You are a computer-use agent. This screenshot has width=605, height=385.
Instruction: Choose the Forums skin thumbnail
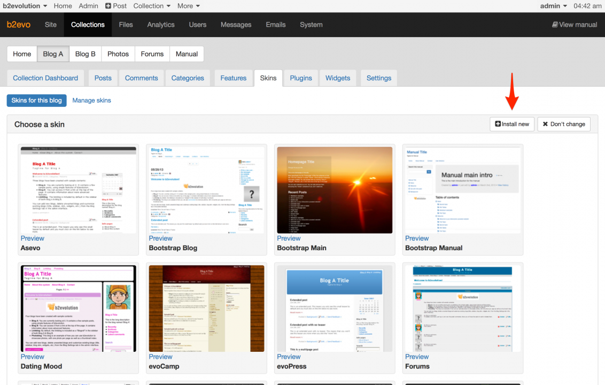click(463, 309)
